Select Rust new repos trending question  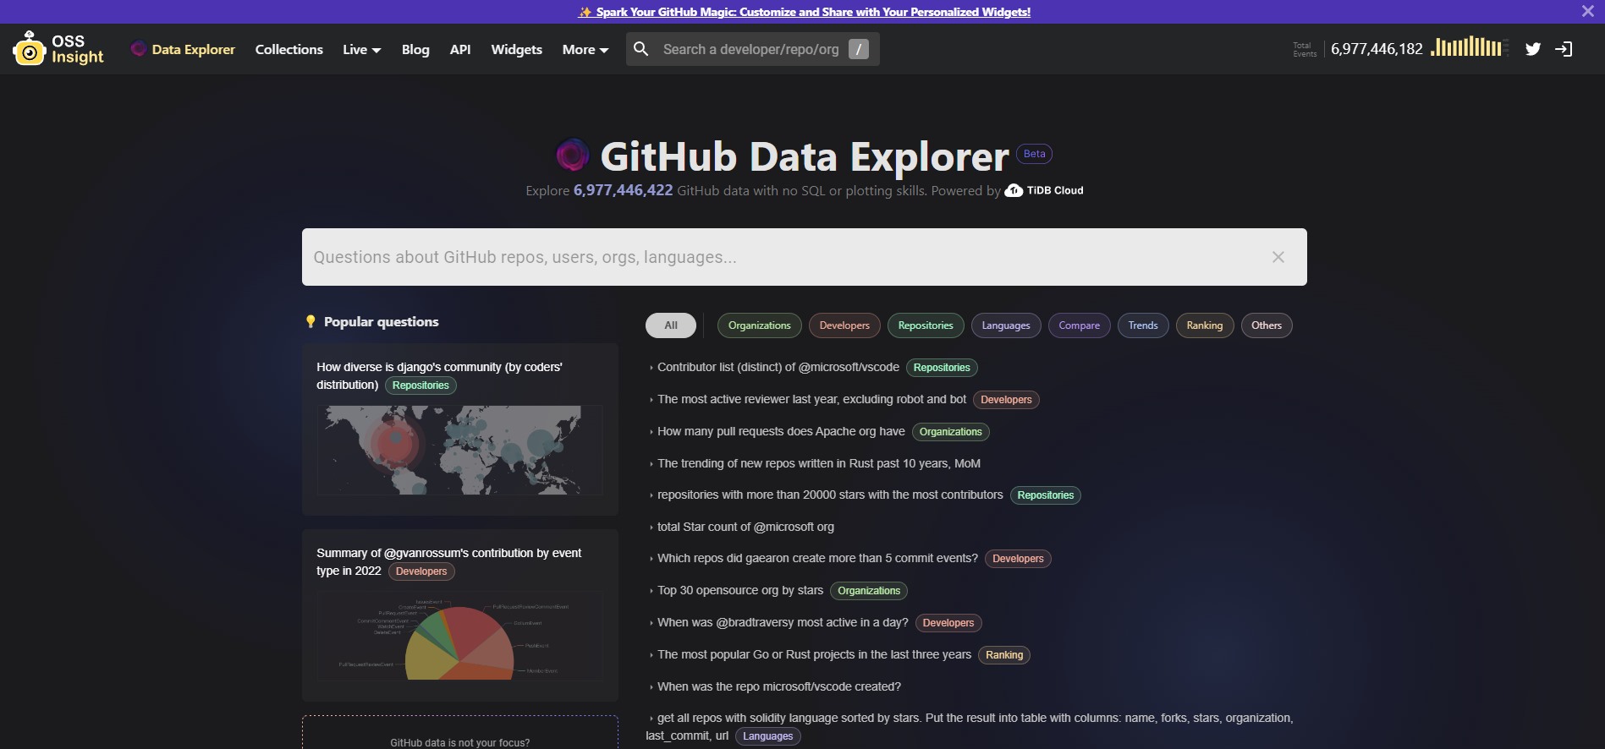tap(819, 463)
